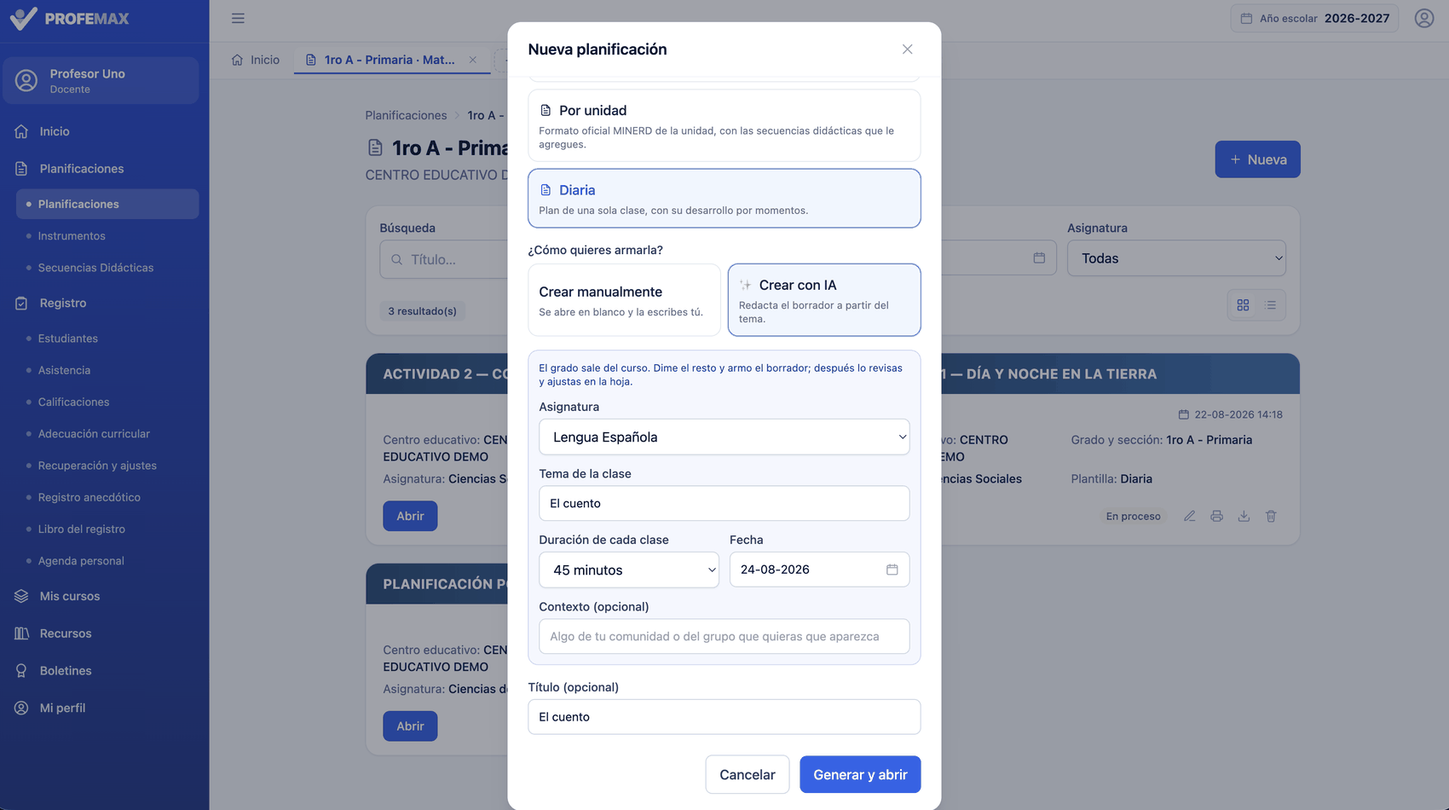Choose the Crear con IA option
Screen dimensions: 1449x810
tap(824, 300)
